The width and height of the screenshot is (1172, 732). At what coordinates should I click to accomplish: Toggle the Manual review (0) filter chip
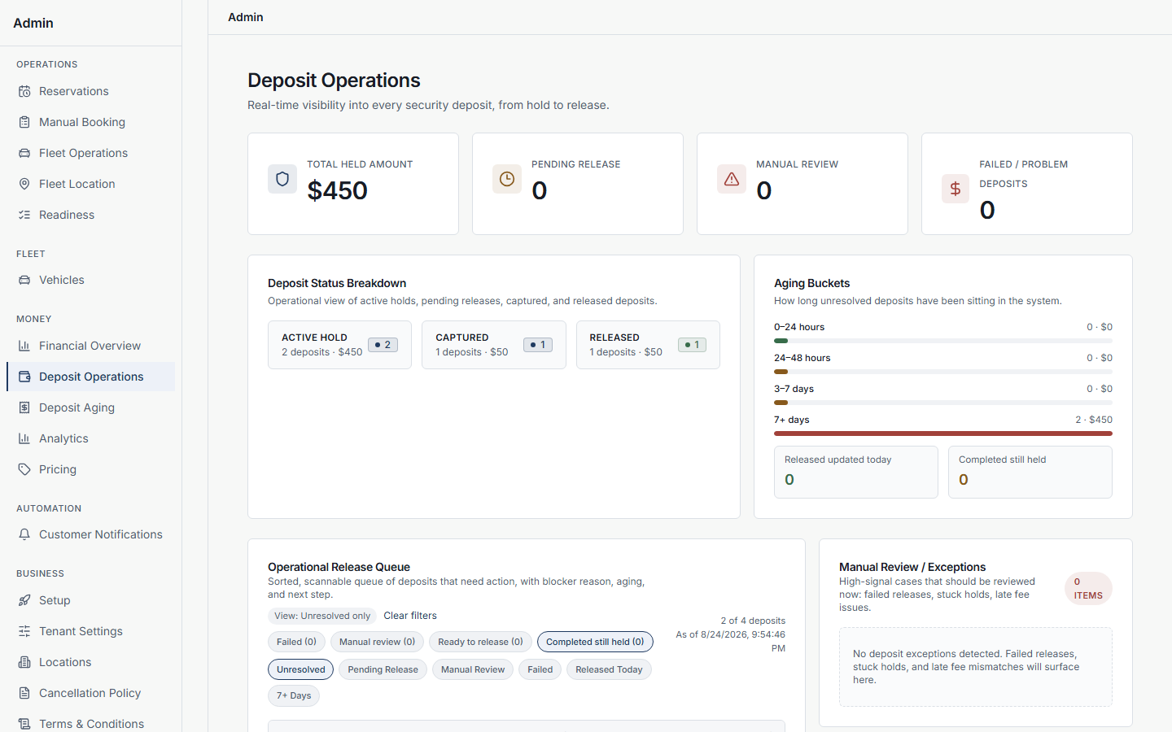[x=377, y=642]
